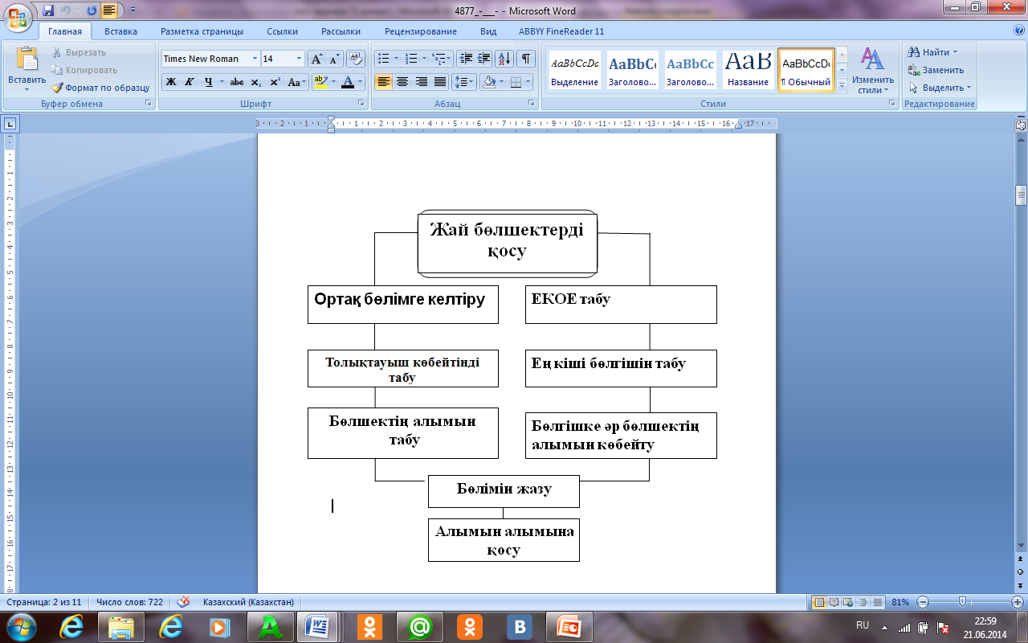Open Font dialog launcher (Шрифт)
The width and height of the screenshot is (1028, 643).
pos(361,104)
